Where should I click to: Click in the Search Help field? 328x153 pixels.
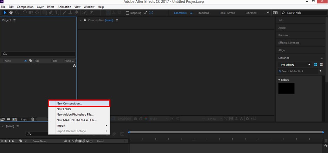303,13
